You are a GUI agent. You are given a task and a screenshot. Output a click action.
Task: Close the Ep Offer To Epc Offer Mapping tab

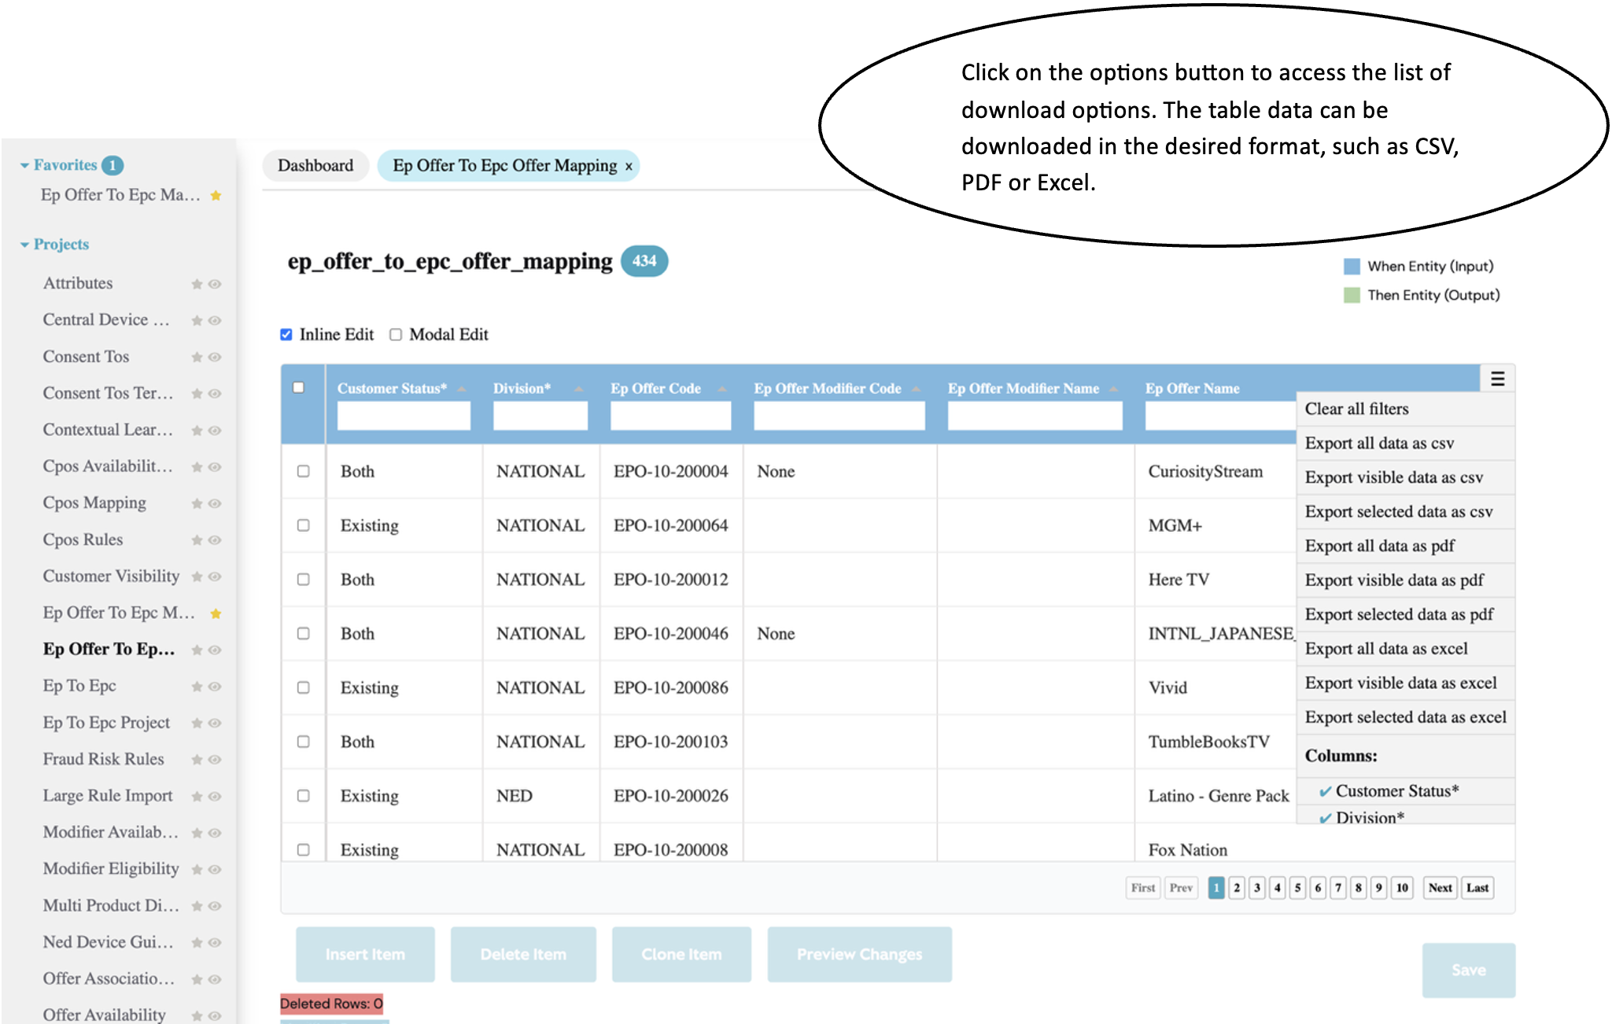pos(629,167)
